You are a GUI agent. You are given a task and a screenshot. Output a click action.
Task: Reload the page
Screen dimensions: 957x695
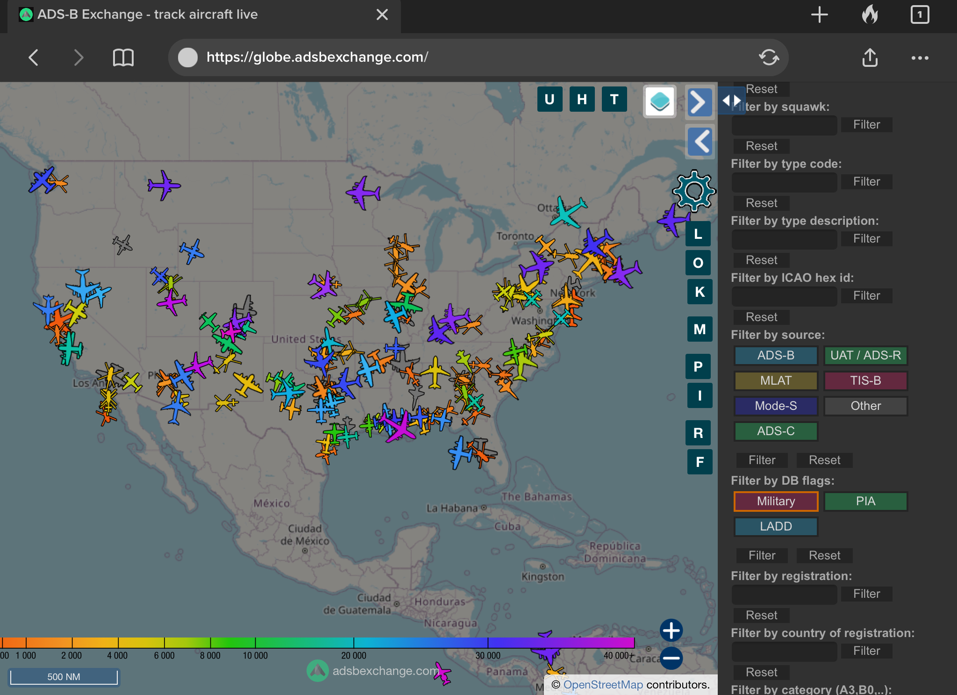769,57
